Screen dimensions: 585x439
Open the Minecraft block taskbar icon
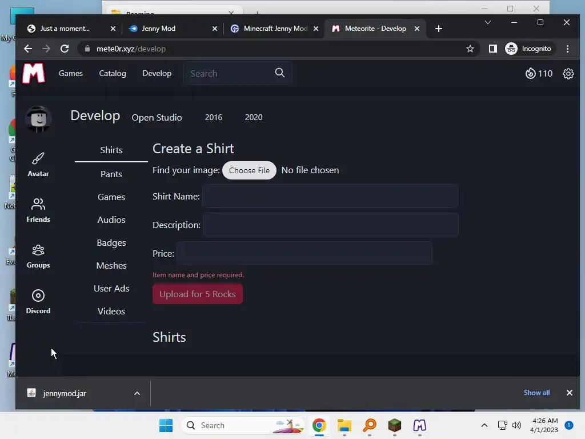(394, 425)
